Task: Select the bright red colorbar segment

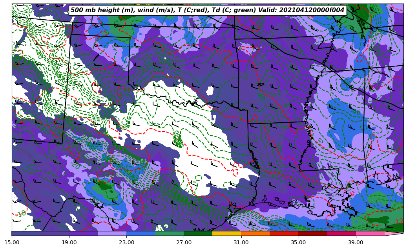Action: [x=284, y=234]
